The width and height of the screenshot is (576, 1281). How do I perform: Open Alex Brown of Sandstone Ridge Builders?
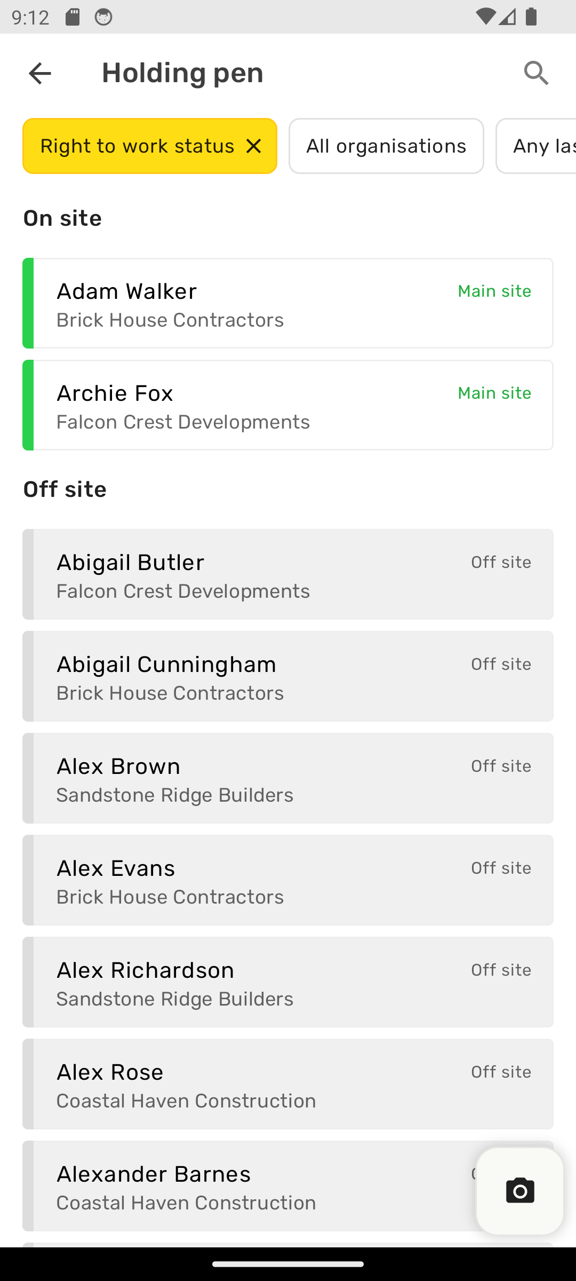click(x=288, y=778)
